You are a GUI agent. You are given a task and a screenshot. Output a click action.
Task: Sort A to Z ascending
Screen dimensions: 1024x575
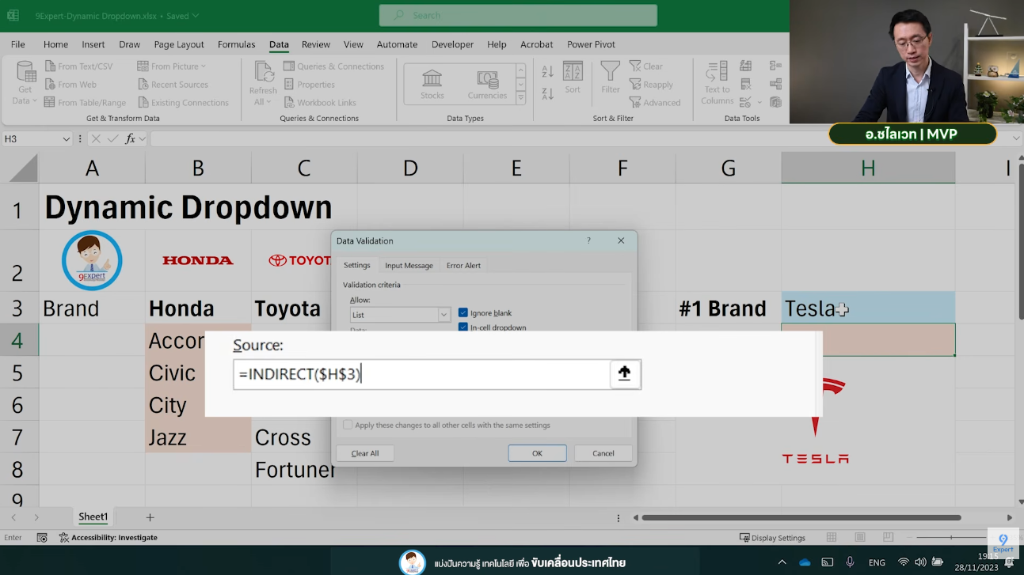pos(547,72)
